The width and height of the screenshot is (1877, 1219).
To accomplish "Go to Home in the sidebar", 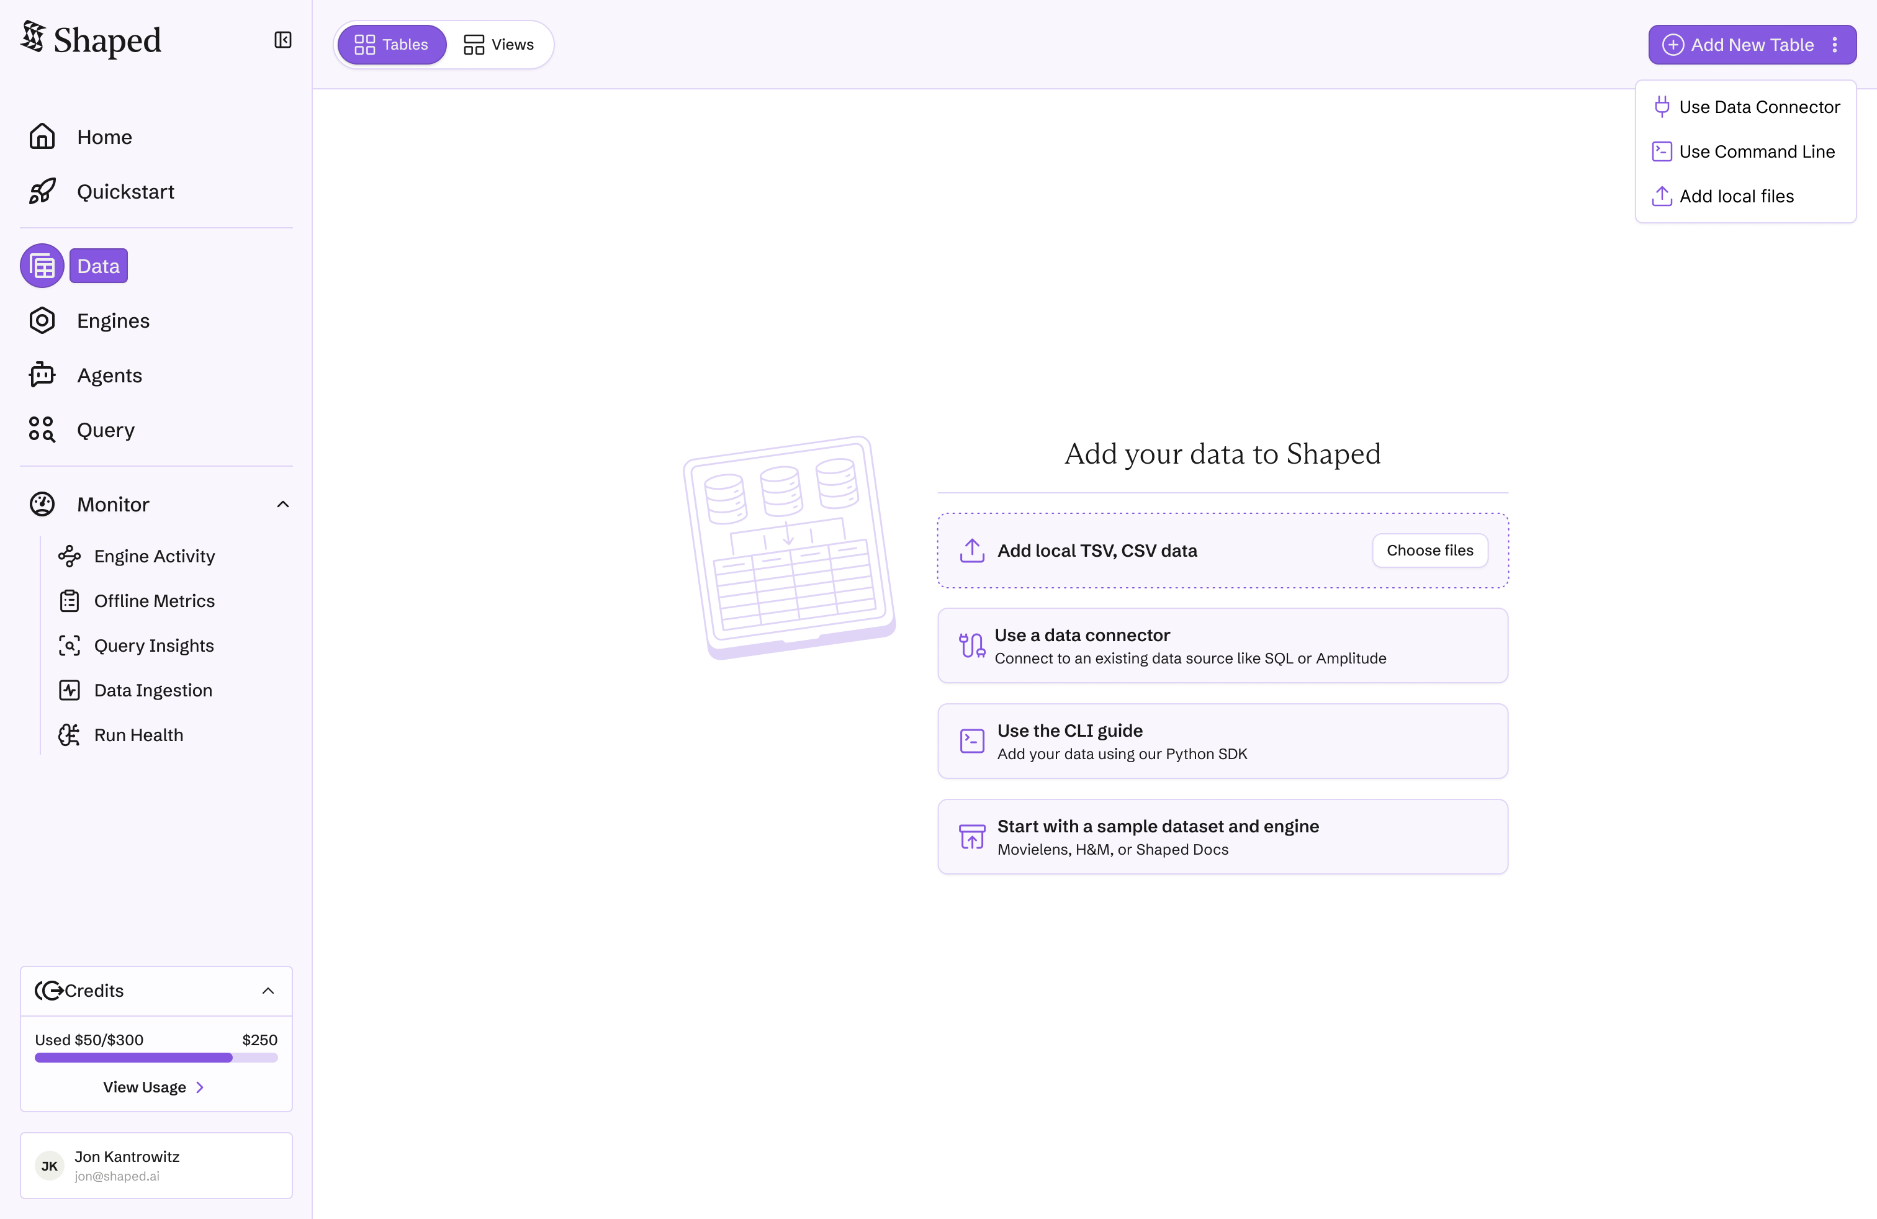I will 104,137.
